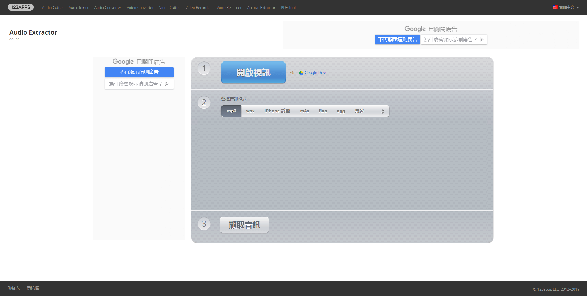
Task: Click the Audio Extractor title
Action: point(33,32)
